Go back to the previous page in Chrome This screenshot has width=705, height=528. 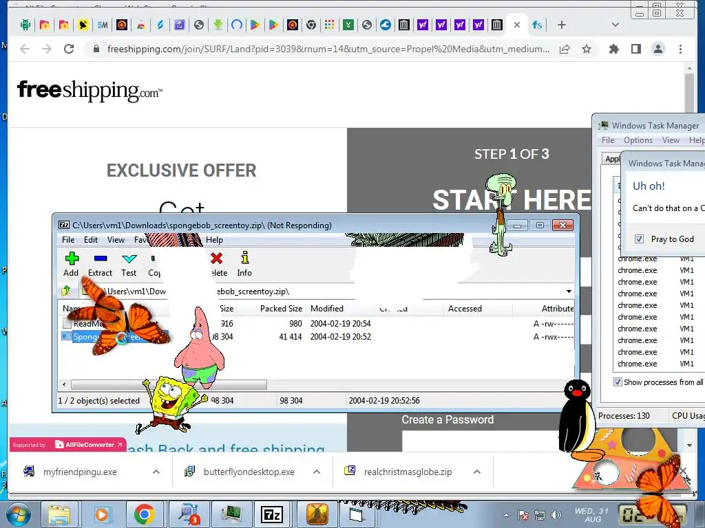click(25, 49)
